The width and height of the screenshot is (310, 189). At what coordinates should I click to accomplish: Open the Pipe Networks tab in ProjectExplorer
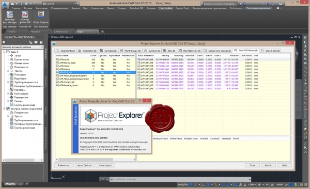click(190, 51)
